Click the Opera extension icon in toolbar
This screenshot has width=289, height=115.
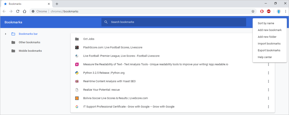(x=262, y=11)
